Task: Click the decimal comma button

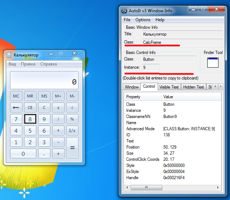Action: coord(44,154)
